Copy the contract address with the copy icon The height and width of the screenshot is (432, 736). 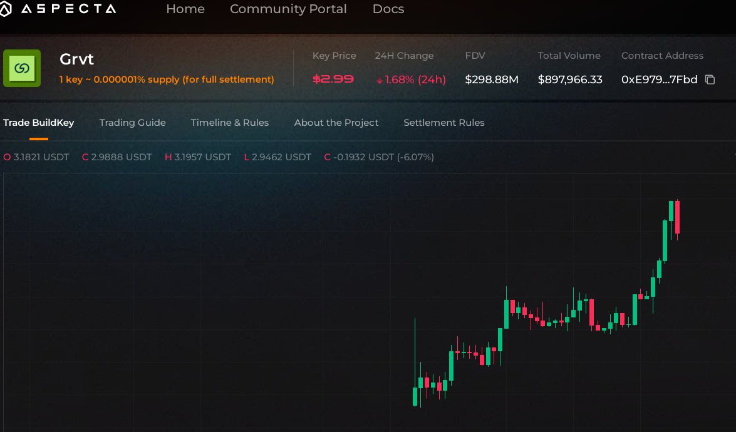click(x=710, y=80)
